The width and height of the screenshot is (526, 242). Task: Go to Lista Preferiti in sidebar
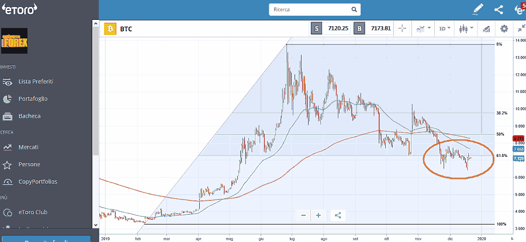(x=37, y=82)
